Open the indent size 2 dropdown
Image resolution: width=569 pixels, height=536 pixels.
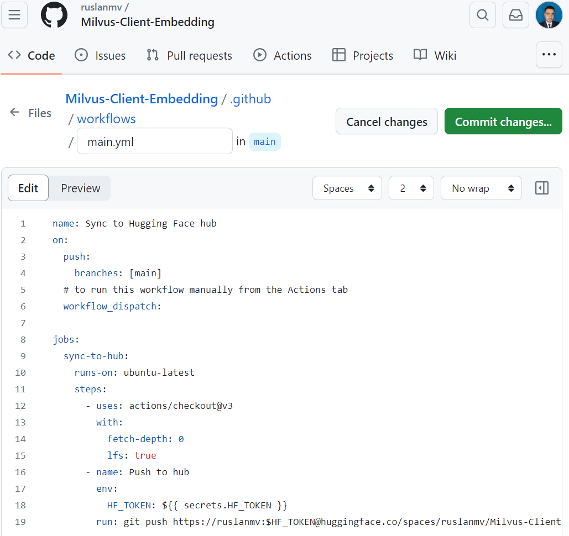coord(411,188)
